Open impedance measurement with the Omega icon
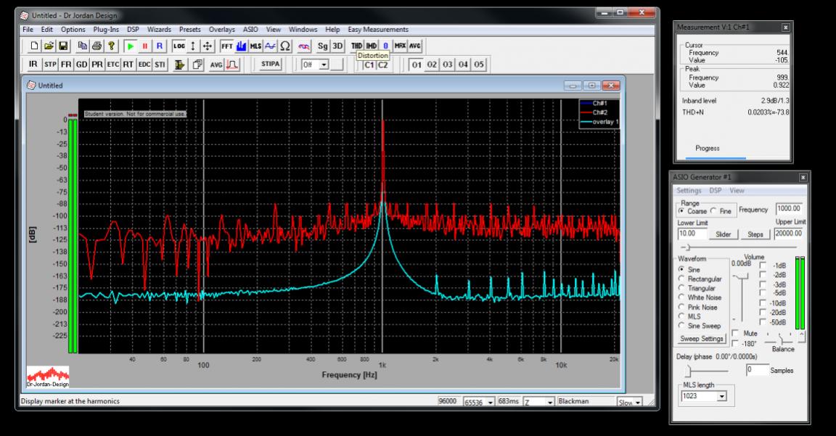 tap(285, 46)
